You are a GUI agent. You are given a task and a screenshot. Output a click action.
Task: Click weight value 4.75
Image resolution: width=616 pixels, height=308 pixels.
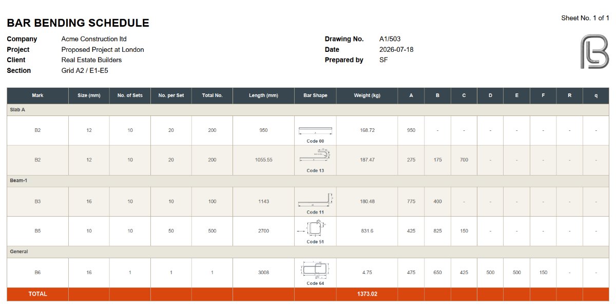[367, 273]
